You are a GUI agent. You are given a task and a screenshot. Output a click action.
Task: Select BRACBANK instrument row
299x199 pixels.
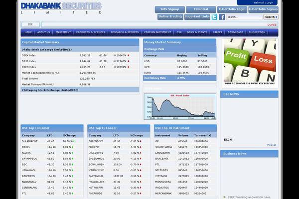(x=161, y=159)
